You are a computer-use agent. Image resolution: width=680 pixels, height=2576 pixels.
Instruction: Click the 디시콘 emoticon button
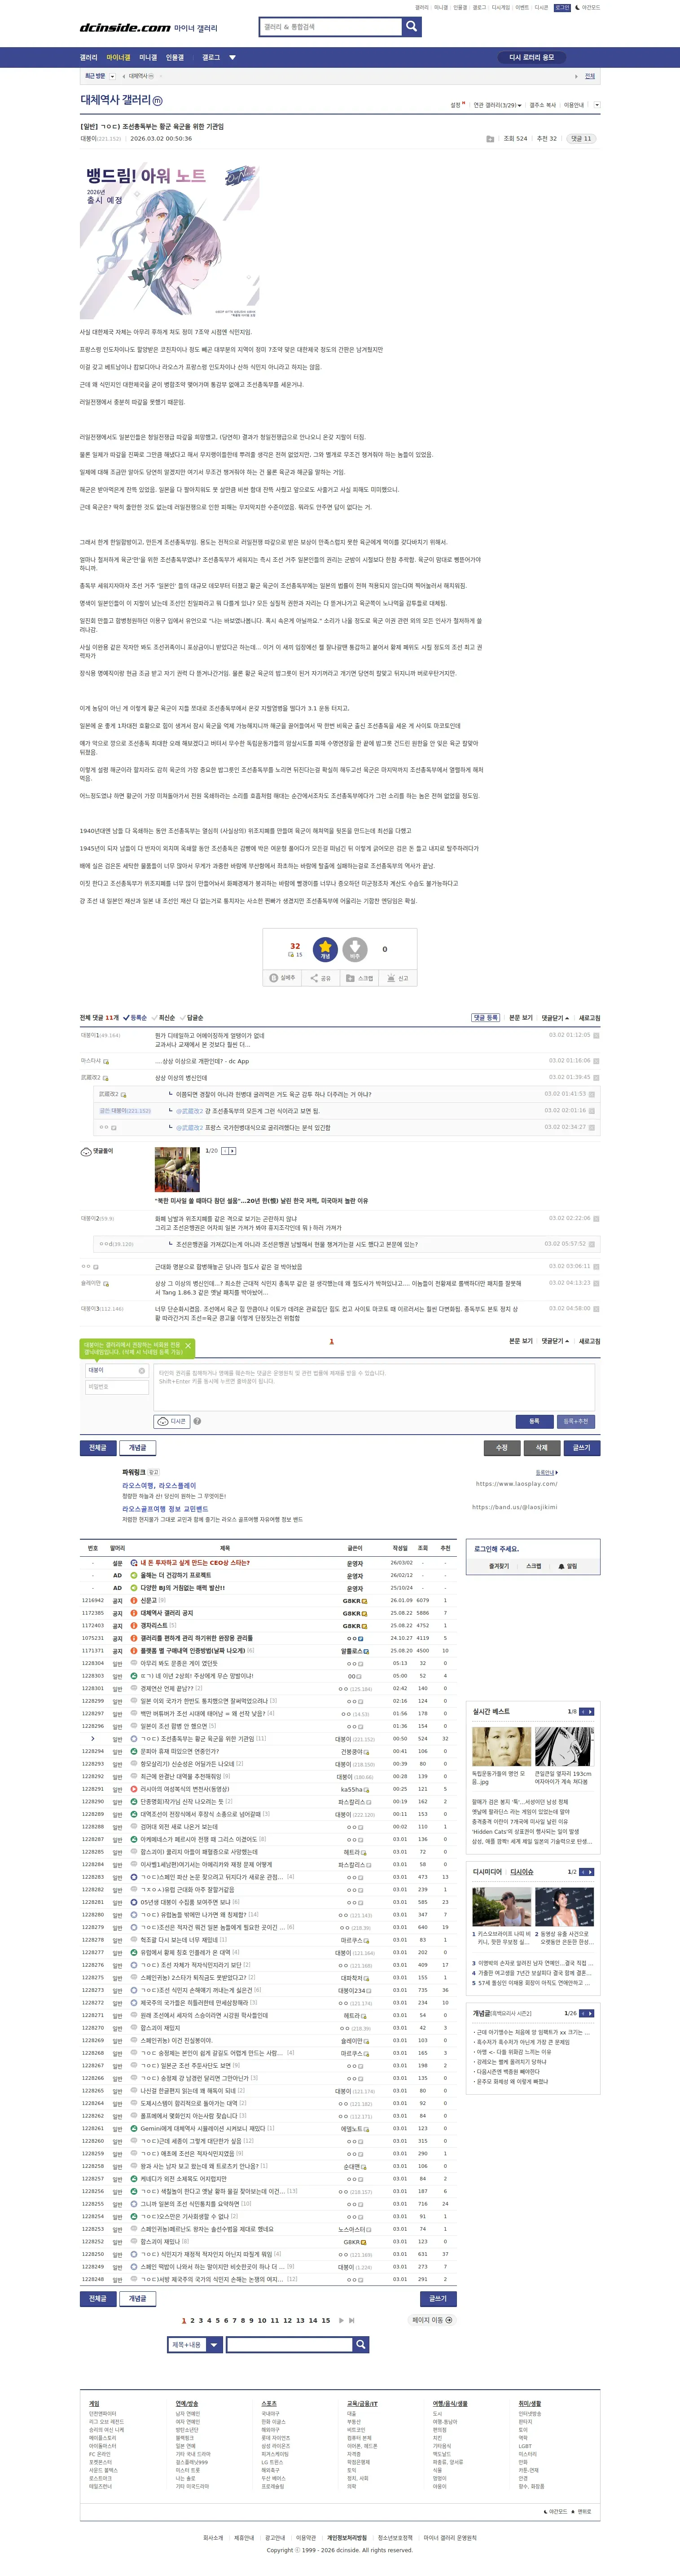(x=172, y=1421)
